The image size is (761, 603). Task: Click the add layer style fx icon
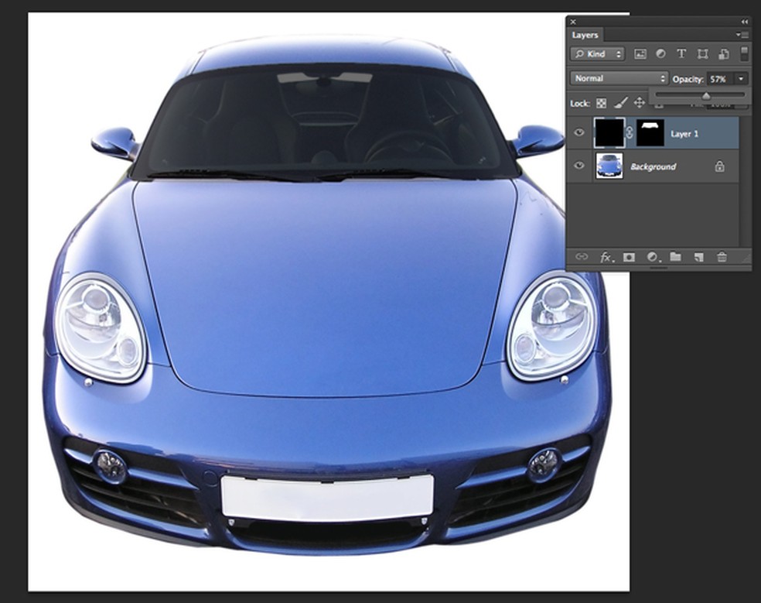606,257
